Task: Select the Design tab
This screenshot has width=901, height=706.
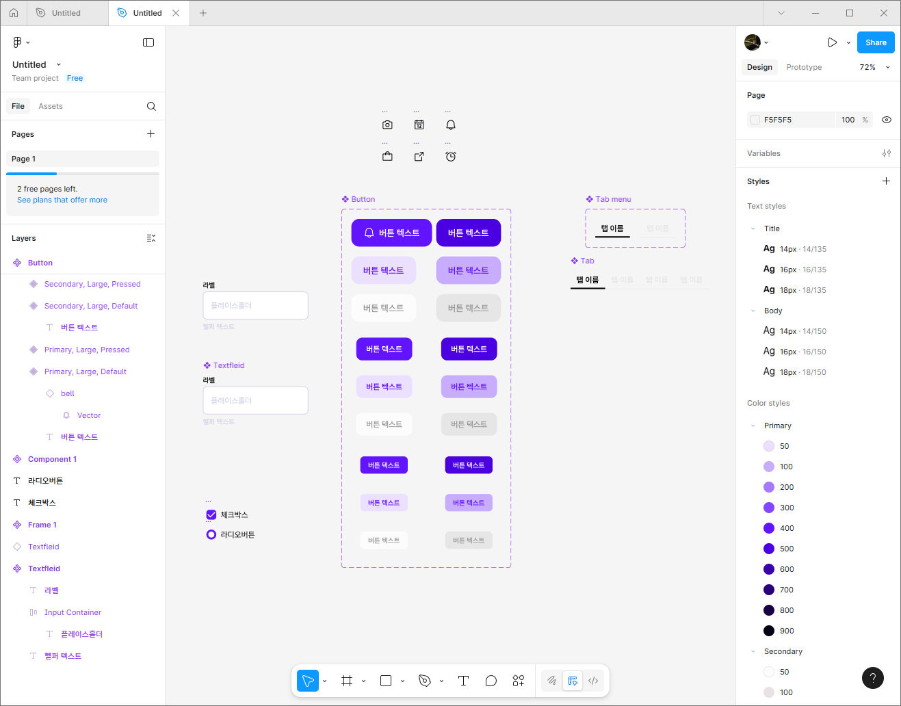Action: 759,67
